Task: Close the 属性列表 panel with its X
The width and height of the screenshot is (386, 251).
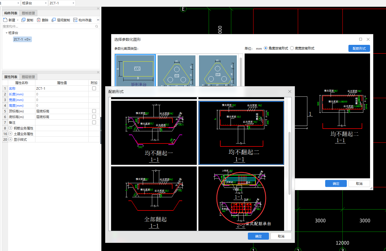Action: pos(98,72)
